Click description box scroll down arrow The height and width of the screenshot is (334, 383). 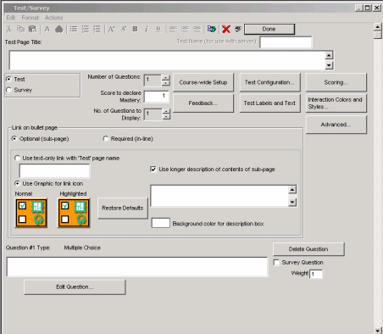point(292,202)
